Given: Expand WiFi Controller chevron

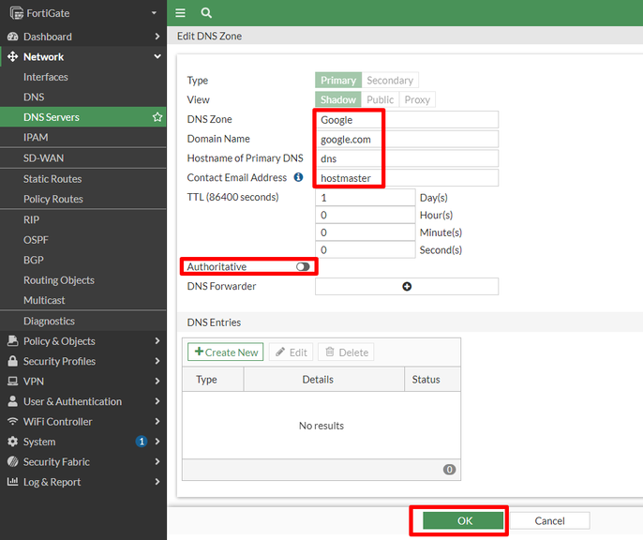Looking at the screenshot, I should (x=157, y=421).
